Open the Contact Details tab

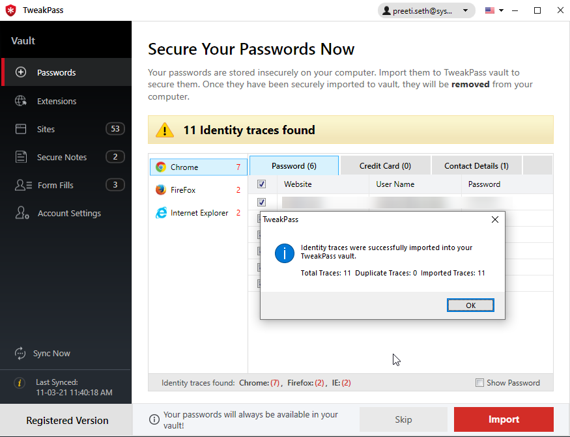(x=476, y=165)
